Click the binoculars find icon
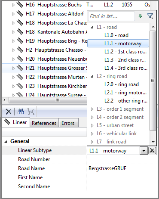 (21, 112)
